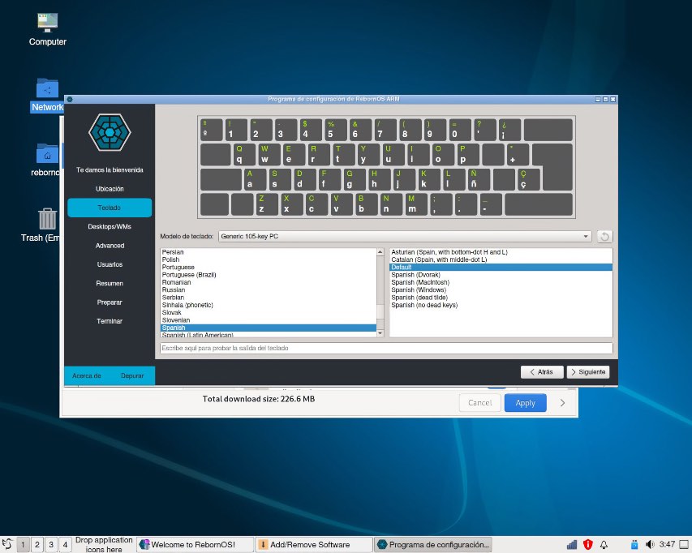Open the start menu icon on the taskbar
The height and width of the screenshot is (553, 692).
coord(7,544)
